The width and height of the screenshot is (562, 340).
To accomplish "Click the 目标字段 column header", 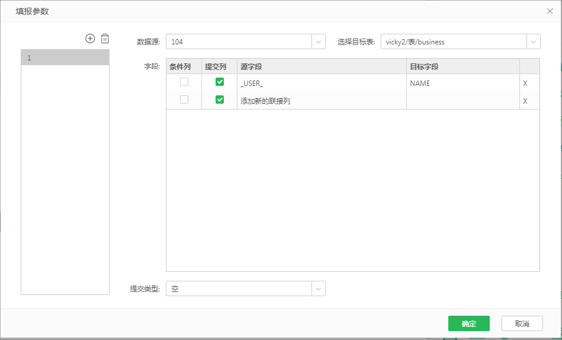I will click(463, 66).
